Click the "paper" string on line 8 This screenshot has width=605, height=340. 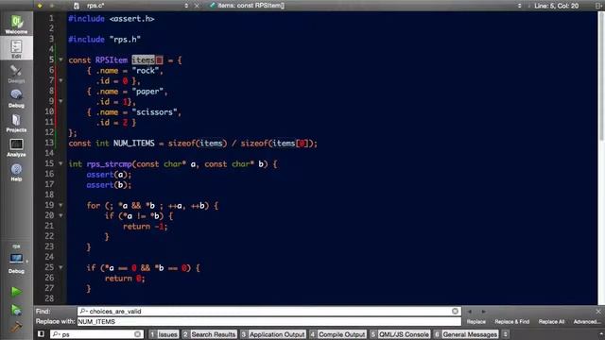(147, 92)
